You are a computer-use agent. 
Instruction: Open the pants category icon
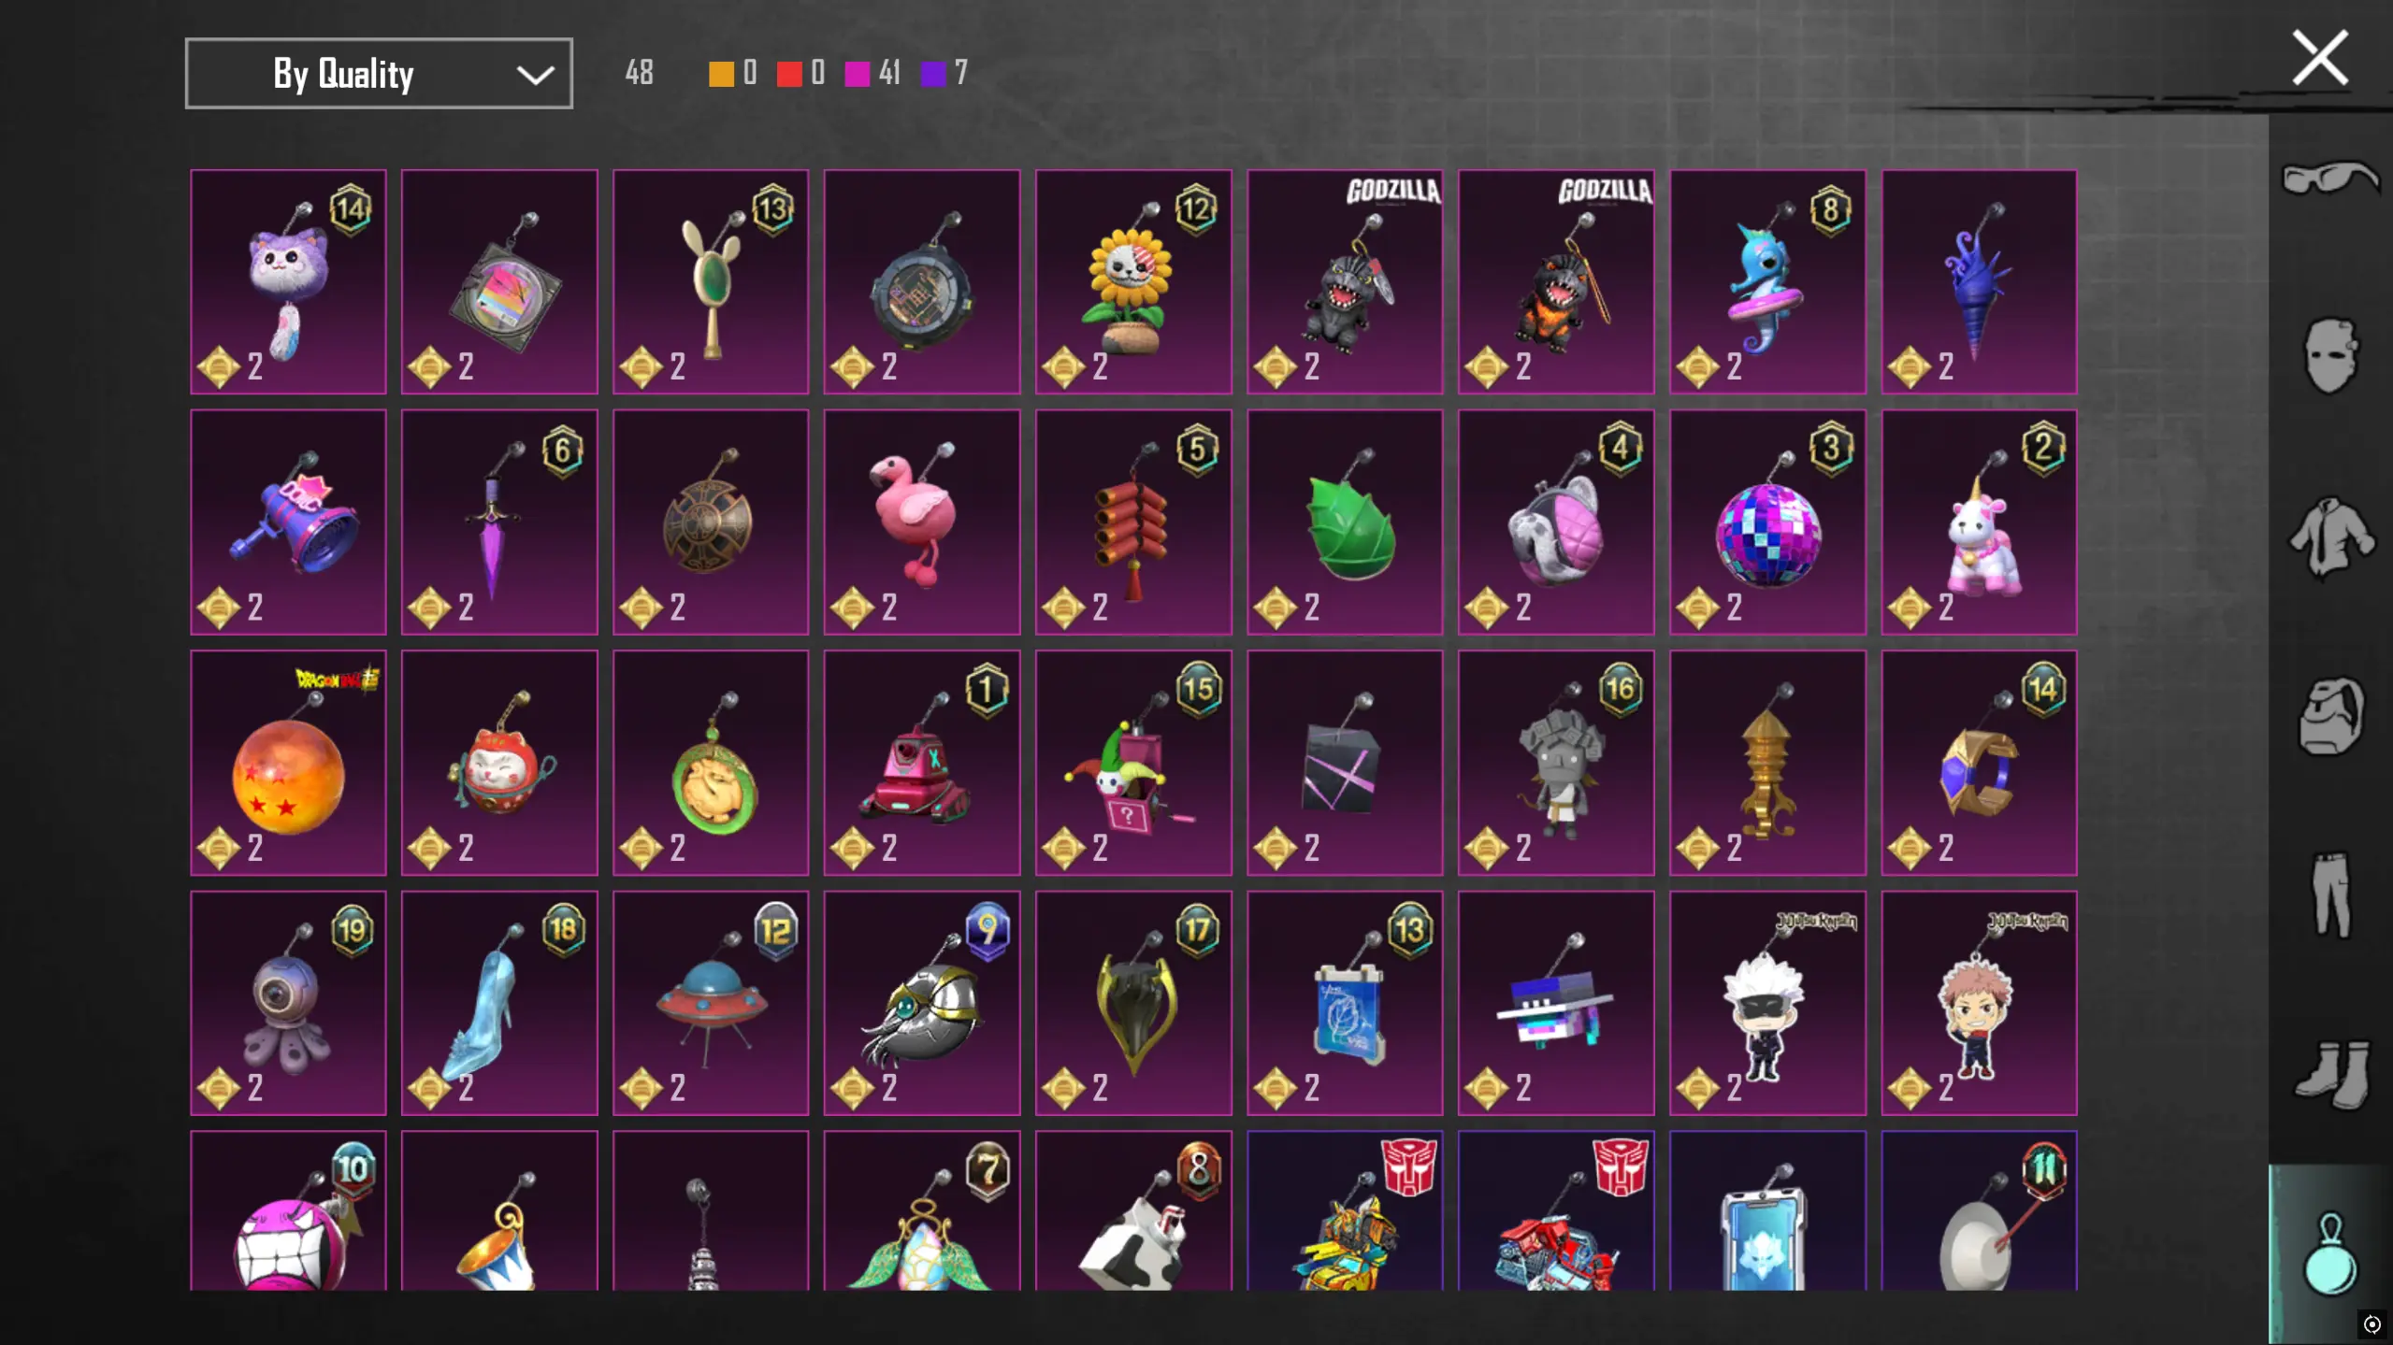[2329, 894]
